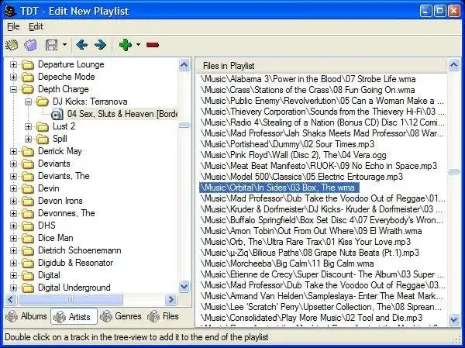Select the Crass Fun Going On.wma entry
Viewport: 465px width, 348px height.
tap(308, 90)
